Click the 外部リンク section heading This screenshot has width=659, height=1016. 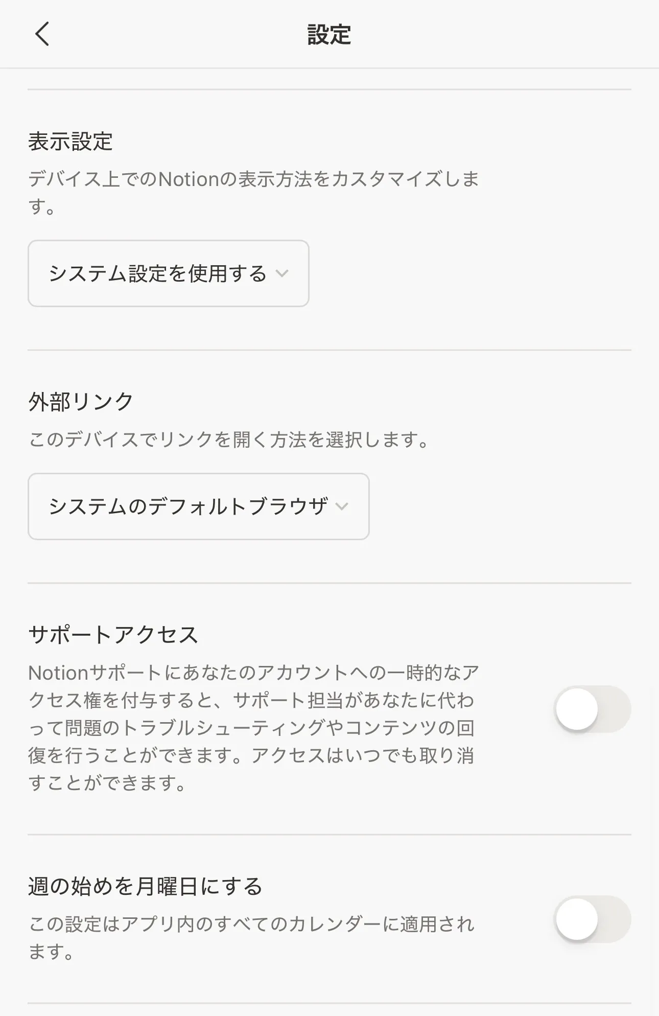(x=81, y=402)
